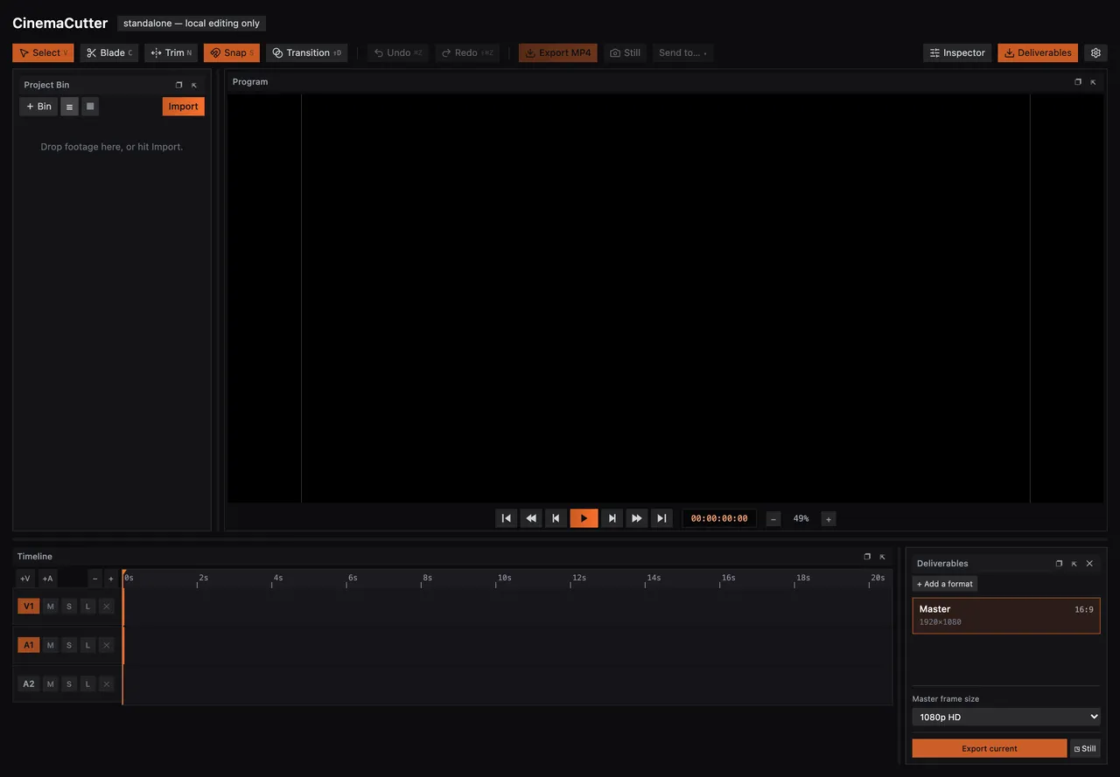This screenshot has width=1120, height=777.
Task: Choose the Blade tool
Action: pyautogui.click(x=109, y=52)
